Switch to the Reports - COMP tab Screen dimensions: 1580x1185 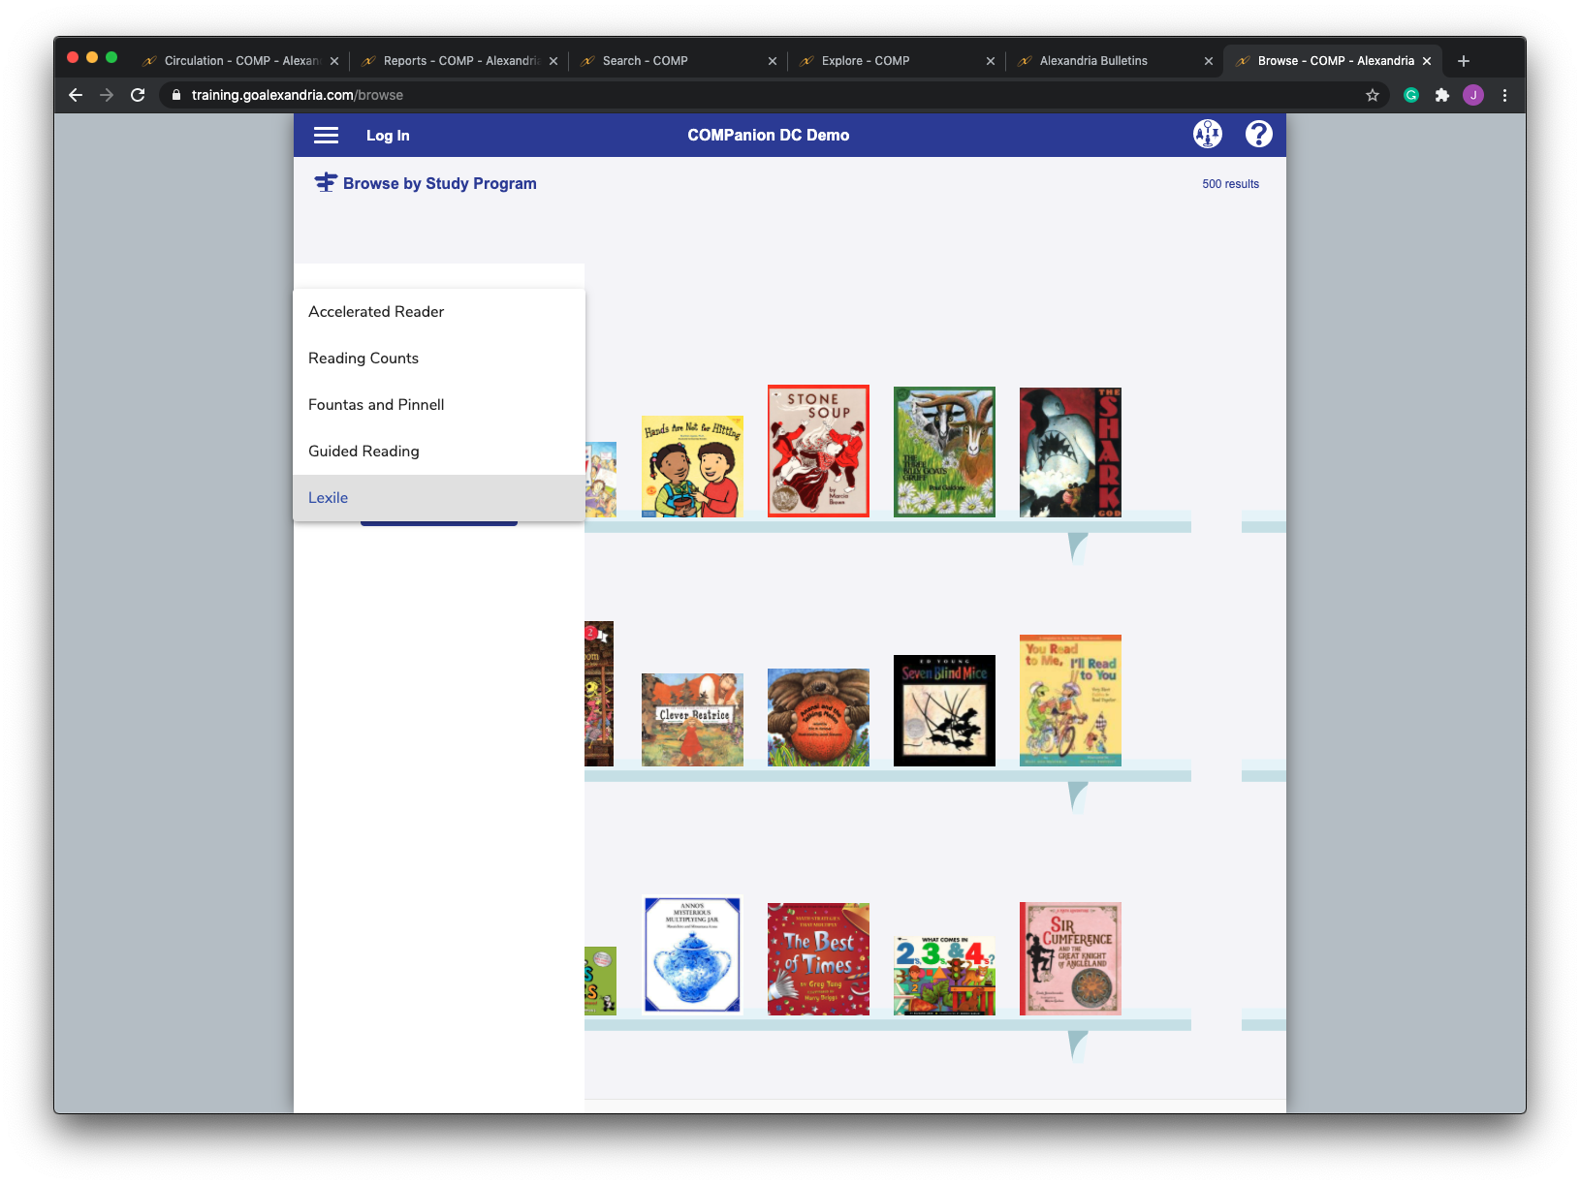point(459,60)
